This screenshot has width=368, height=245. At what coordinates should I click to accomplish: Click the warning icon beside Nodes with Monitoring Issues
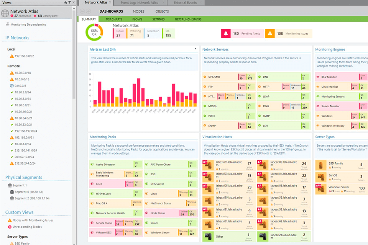pyautogui.click(x=10, y=220)
